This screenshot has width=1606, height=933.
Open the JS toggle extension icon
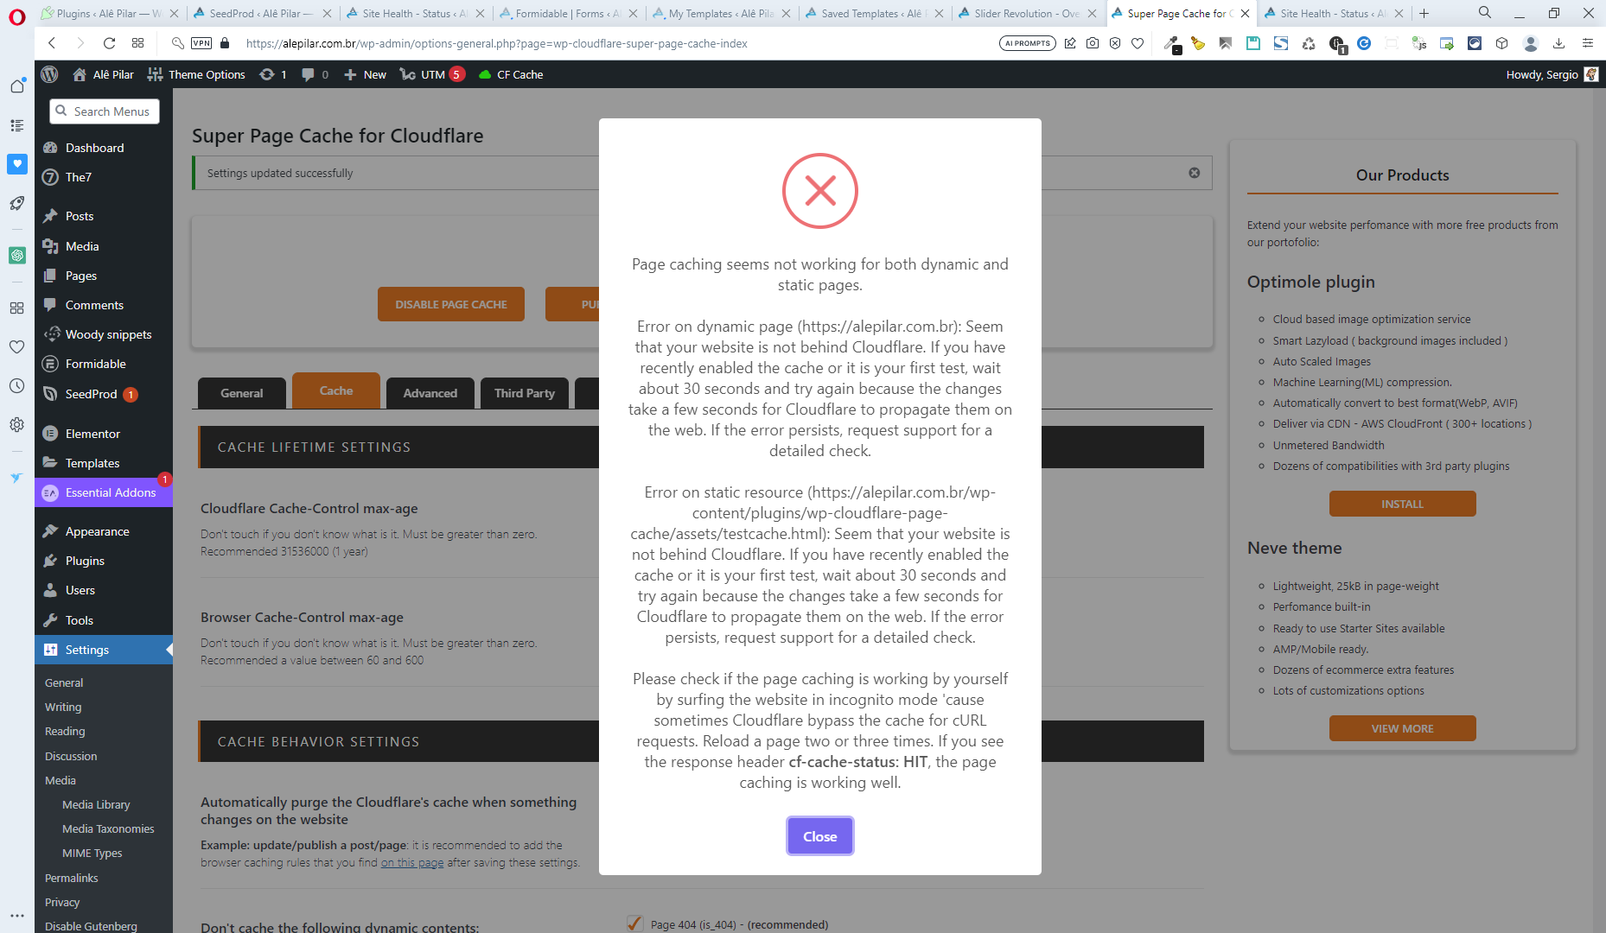1419,43
